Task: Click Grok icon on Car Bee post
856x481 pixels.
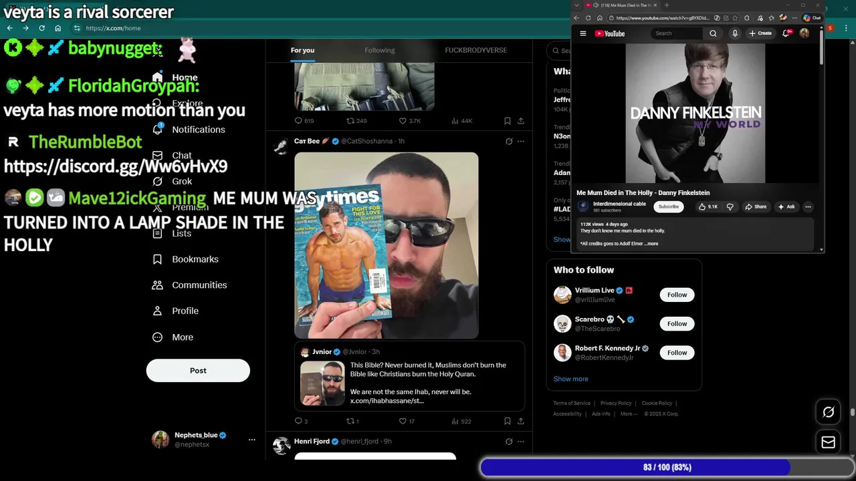Action: coord(509,141)
